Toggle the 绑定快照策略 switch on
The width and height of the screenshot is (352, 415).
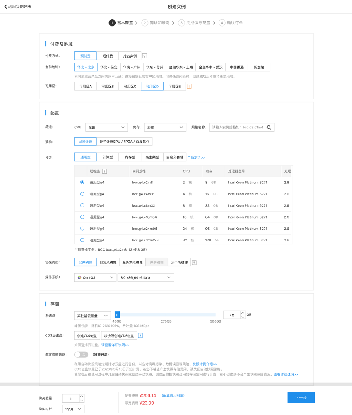click(81, 355)
